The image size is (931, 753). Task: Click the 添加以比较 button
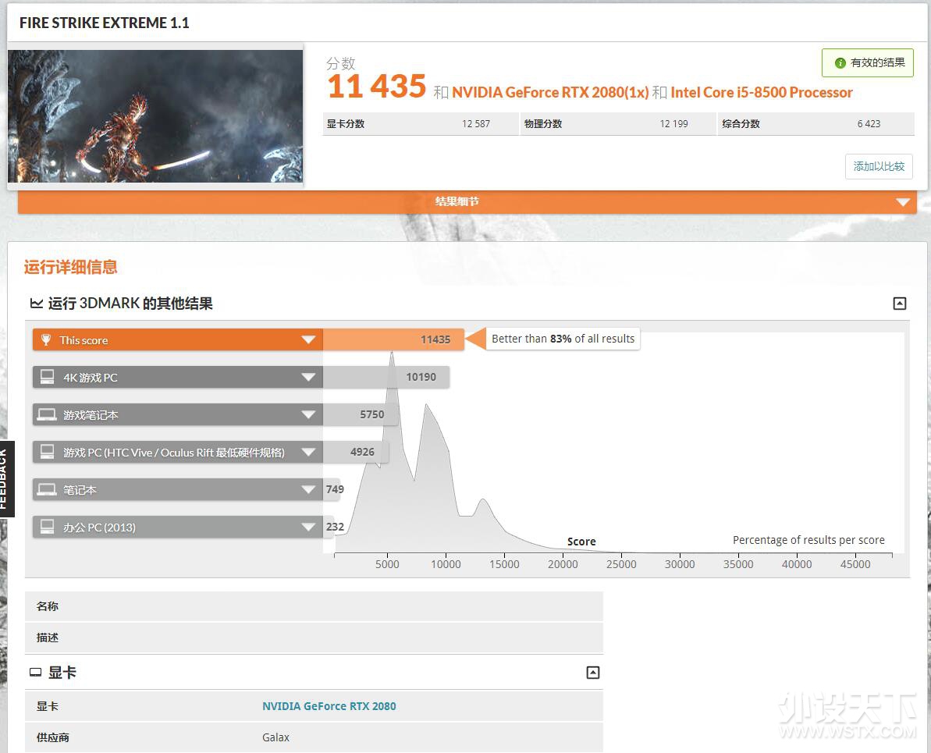point(879,166)
